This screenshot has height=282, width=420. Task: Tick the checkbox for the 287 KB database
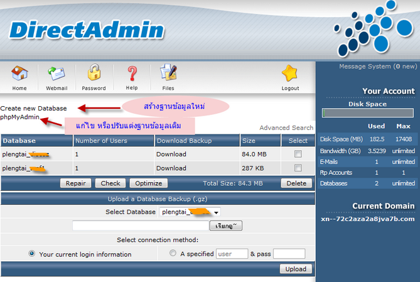(x=298, y=168)
